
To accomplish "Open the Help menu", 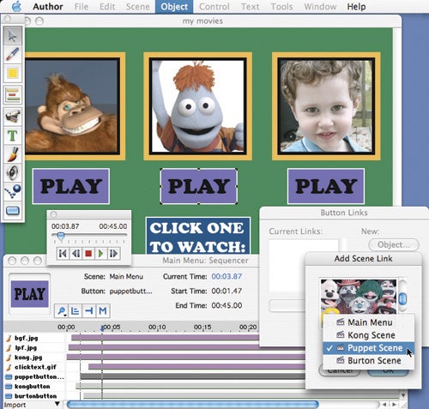I will [356, 6].
